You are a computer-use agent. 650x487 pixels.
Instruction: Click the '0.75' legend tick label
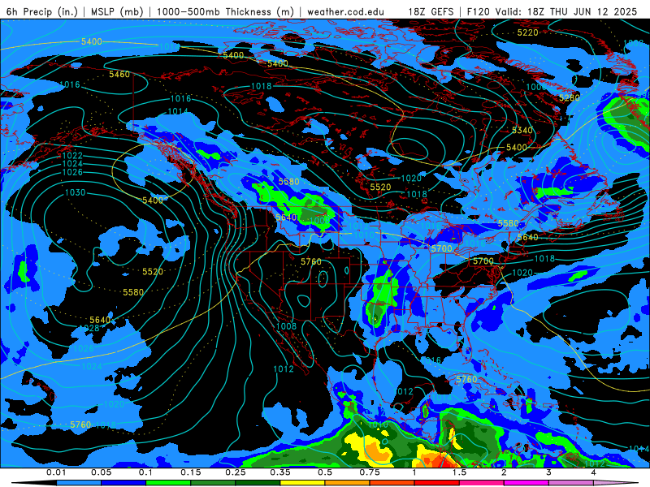370,472
